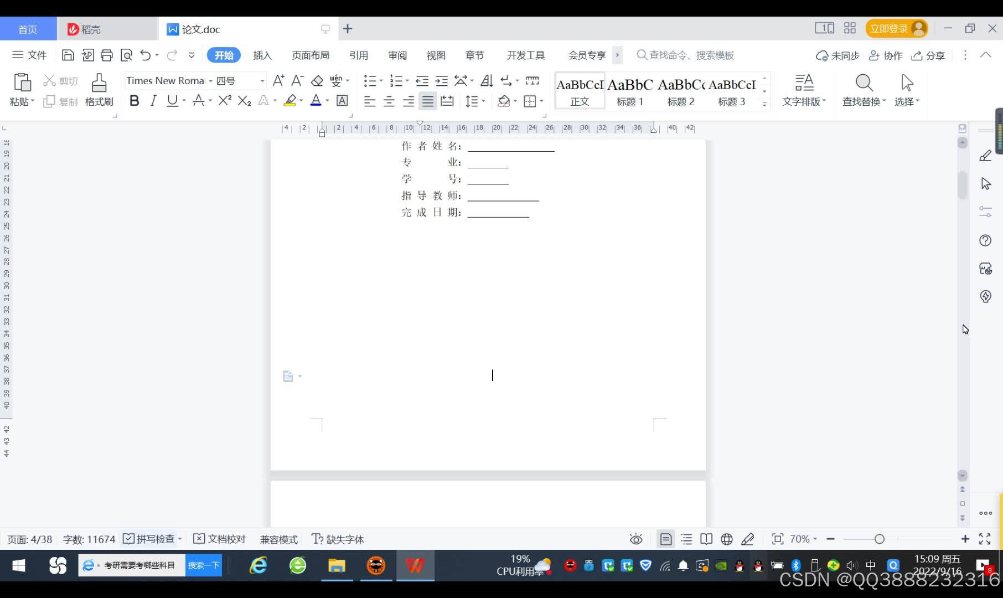Screen dimensions: 1003x598
Task: Launch Internet Explorer from the taskbar
Action: (x=258, y=565)
